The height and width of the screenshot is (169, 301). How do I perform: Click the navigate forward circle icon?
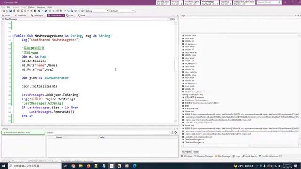tap(46, 11)
